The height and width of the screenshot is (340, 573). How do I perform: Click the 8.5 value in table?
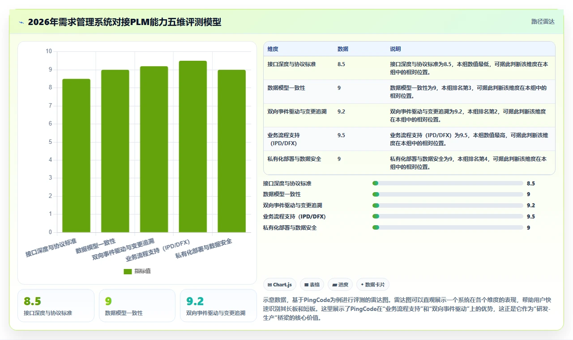tap(341, 64)
